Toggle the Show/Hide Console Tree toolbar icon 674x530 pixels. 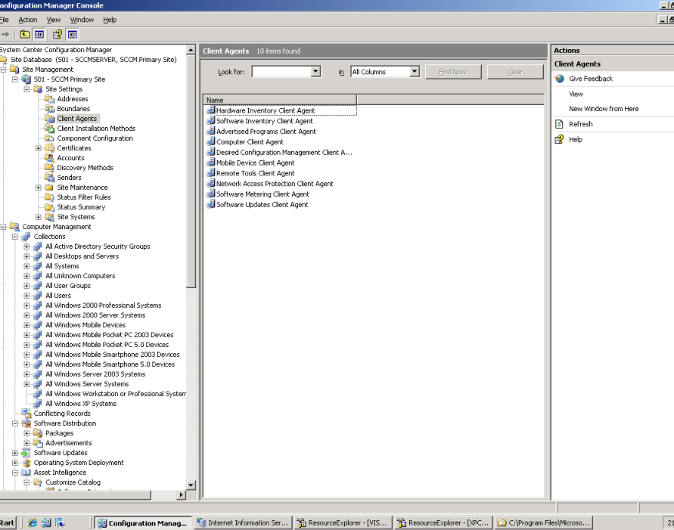[39, 34]
